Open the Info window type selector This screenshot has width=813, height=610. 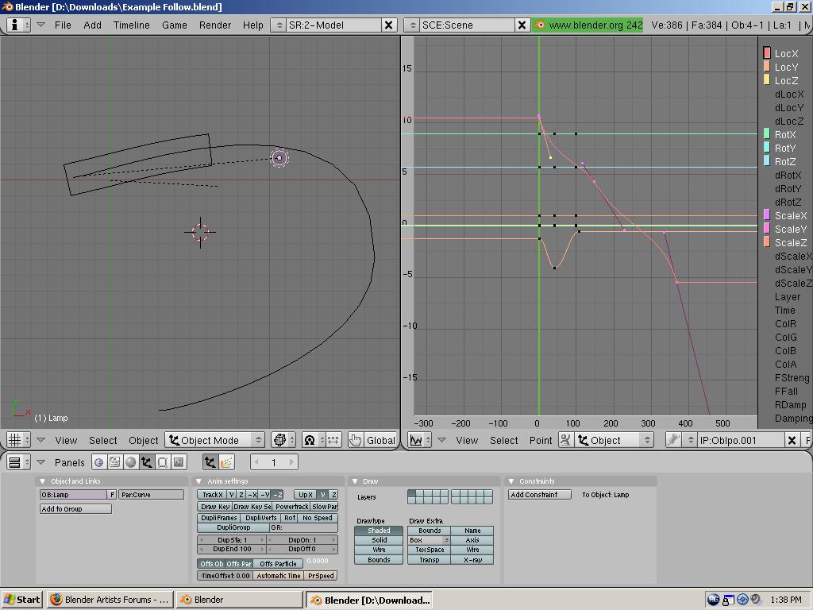[x=18, y=25]
